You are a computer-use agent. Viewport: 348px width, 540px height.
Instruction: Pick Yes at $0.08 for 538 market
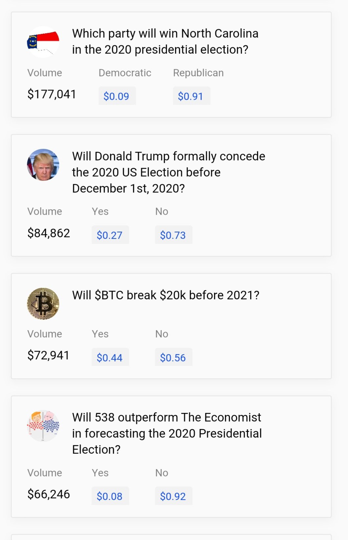110,496
